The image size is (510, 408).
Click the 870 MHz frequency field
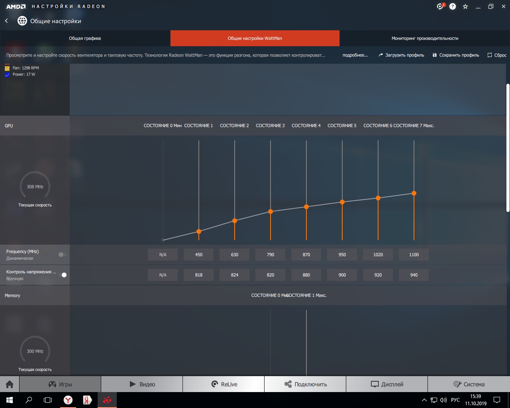(x=306, y=255)
